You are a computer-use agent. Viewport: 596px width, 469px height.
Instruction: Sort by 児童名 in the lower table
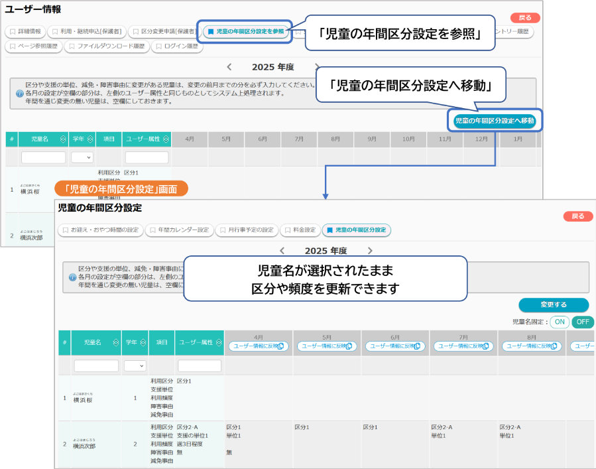tap(116, 342)
